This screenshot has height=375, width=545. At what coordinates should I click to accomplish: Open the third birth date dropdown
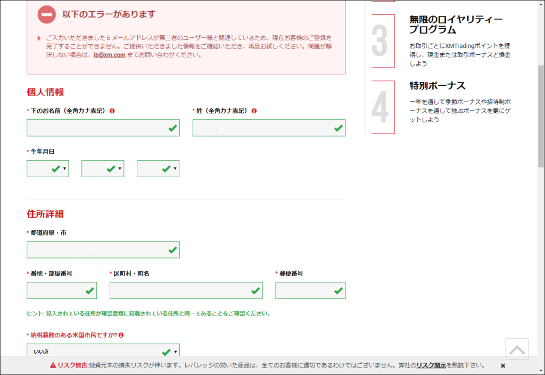pos(158,169)
